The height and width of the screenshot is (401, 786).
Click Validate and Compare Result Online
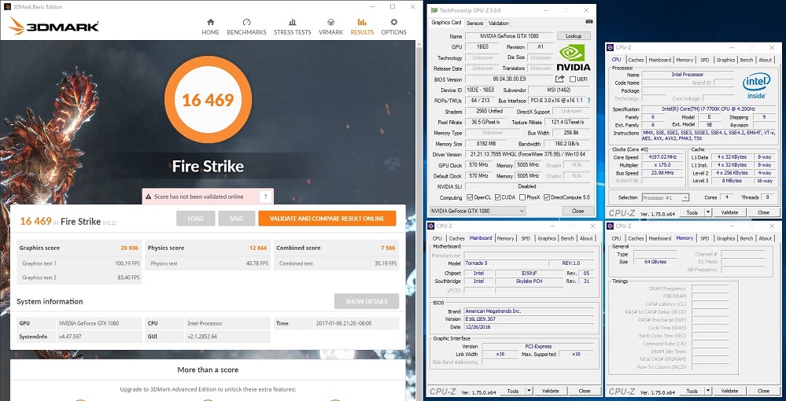(x=327, y=219)
